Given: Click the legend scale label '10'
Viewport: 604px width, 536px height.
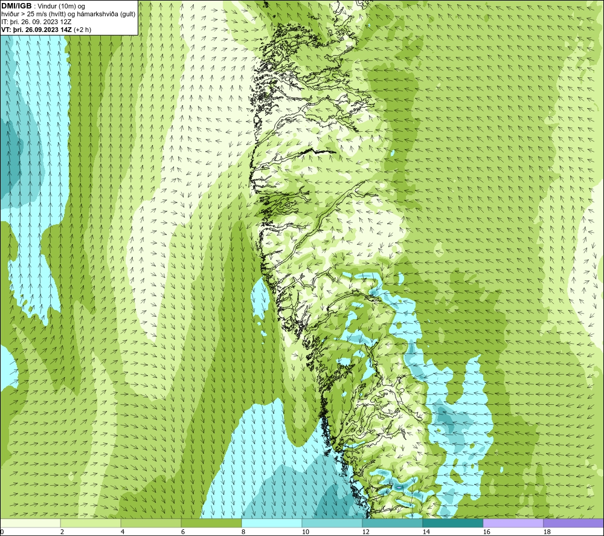Looking at the screenshot, I should [x=306, y=532].
